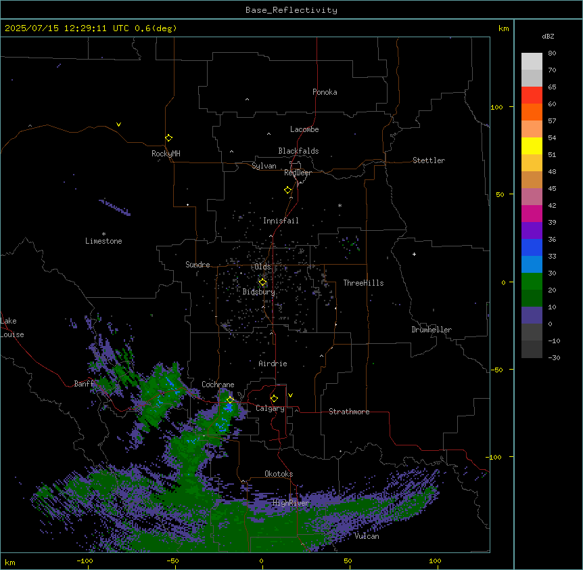Click the dBZ legend heading

pos(548,37)
